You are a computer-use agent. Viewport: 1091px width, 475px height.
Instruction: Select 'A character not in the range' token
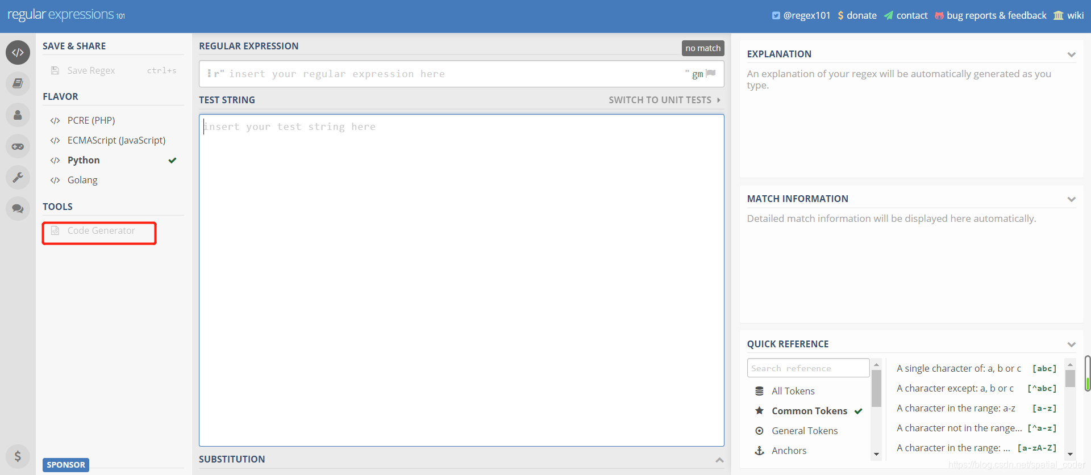pos(976,428)
